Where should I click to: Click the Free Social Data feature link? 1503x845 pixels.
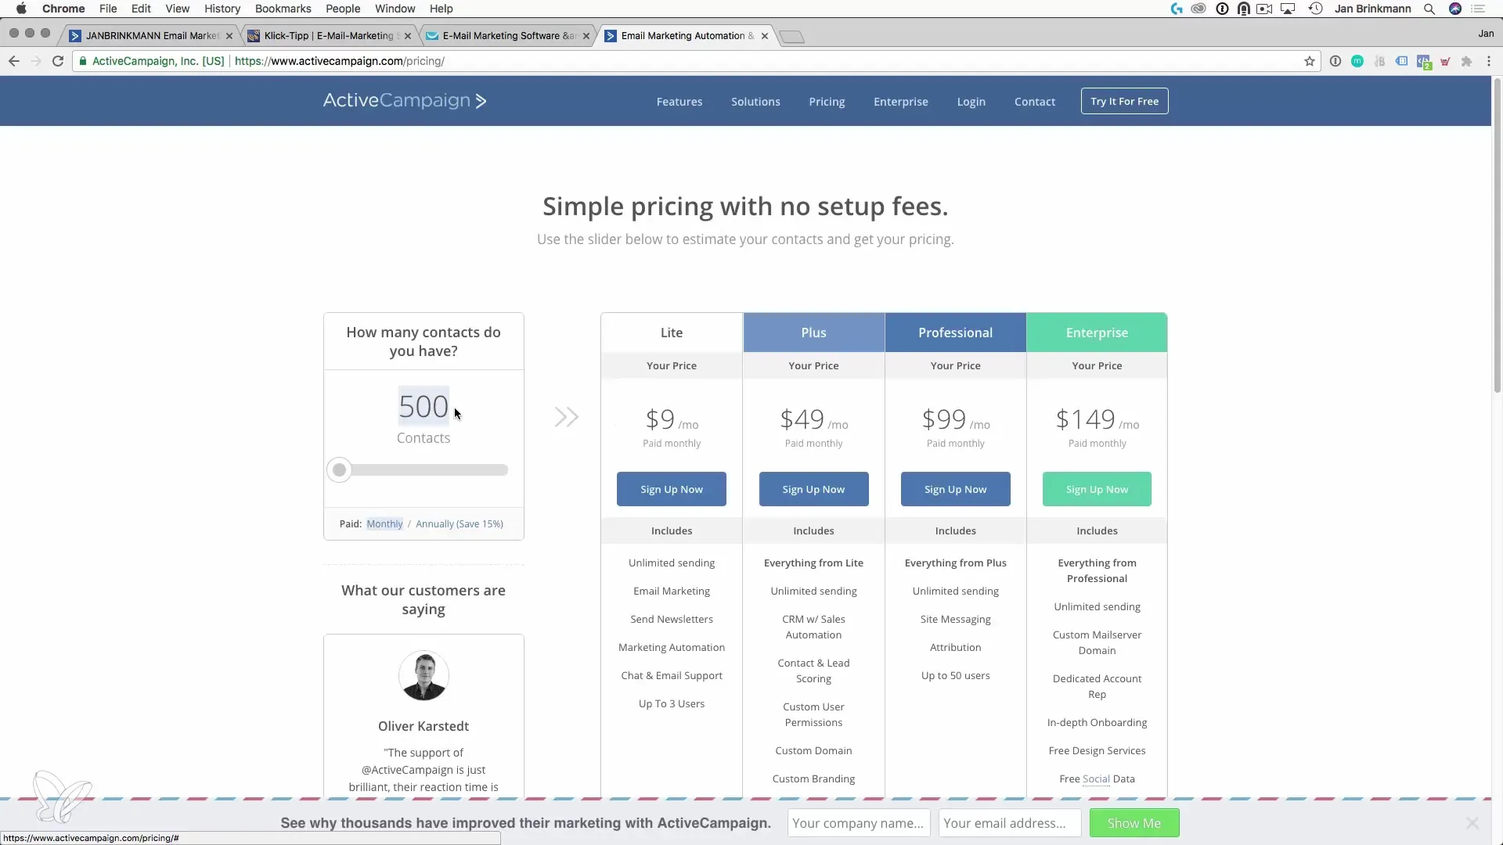1097,778
